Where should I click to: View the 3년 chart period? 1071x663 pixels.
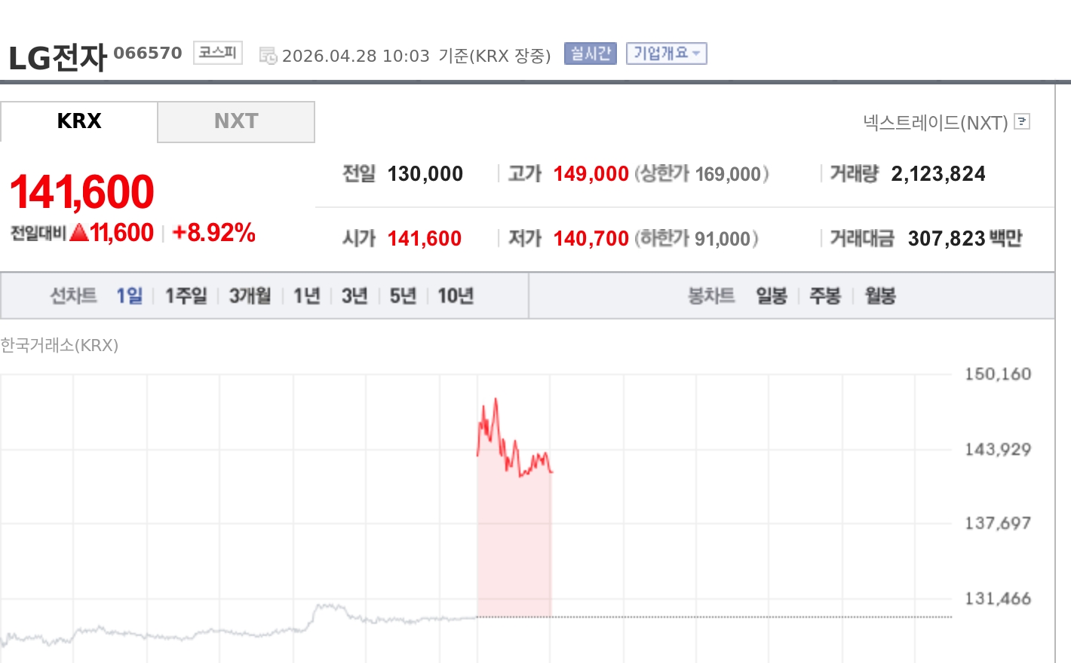click(x=354, y=296)
